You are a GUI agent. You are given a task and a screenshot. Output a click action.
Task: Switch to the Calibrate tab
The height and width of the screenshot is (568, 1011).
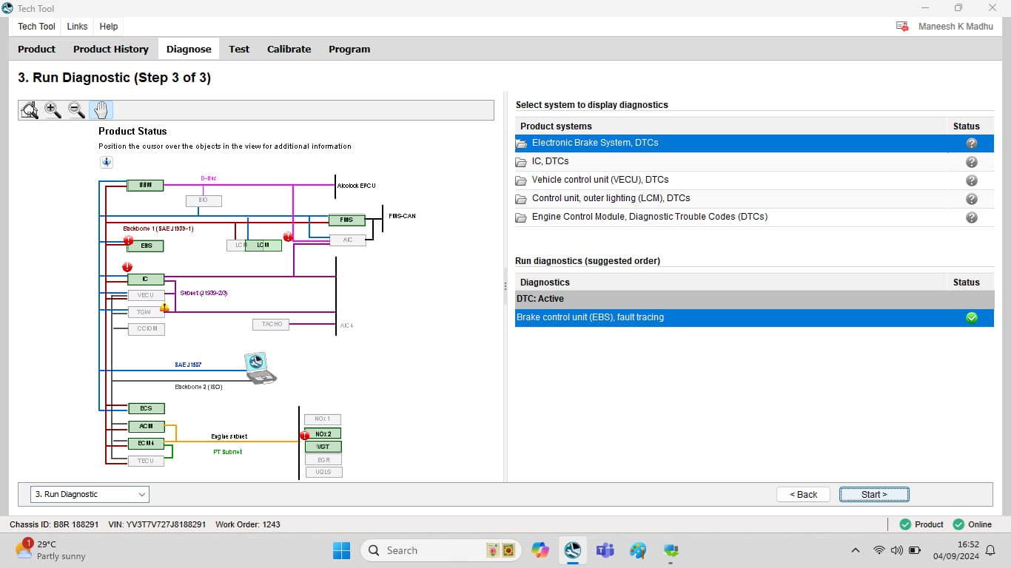[x=289, y=50]
